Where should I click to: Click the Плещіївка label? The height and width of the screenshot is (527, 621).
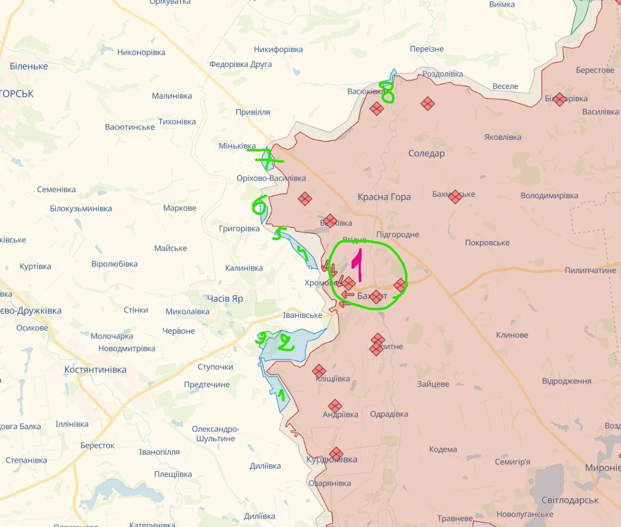click(172, 474)
